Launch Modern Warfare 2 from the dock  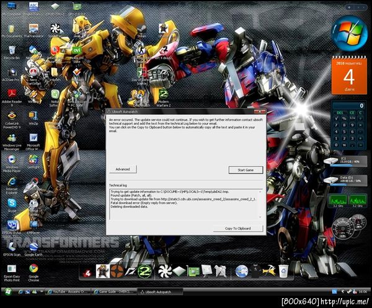click(x=144, y=272)
